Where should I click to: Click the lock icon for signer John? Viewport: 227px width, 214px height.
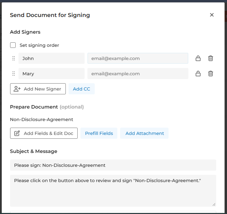(198, 58)
